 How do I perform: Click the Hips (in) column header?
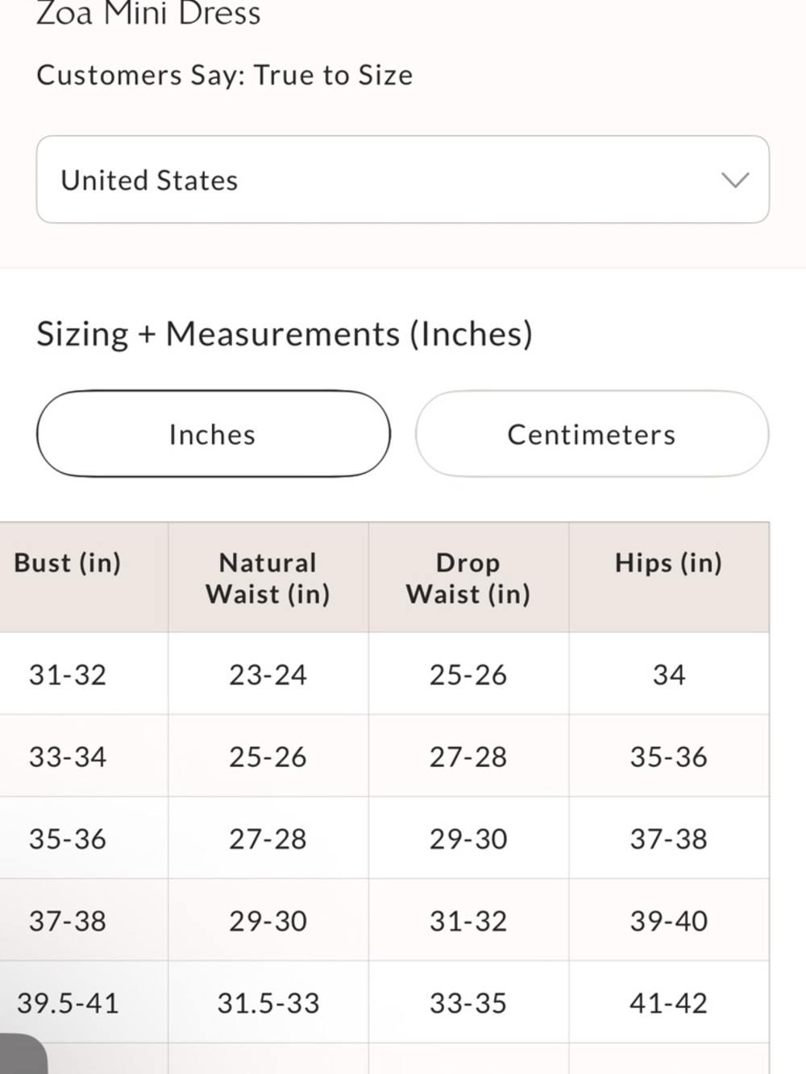point(668,563)
